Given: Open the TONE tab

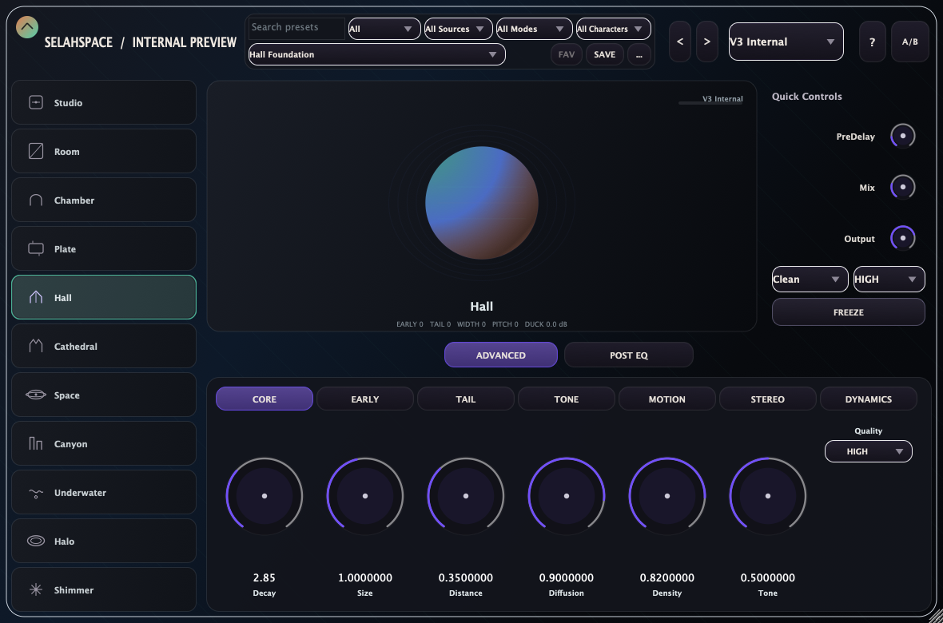Looking at the screenshot, I should coord(567,399).
